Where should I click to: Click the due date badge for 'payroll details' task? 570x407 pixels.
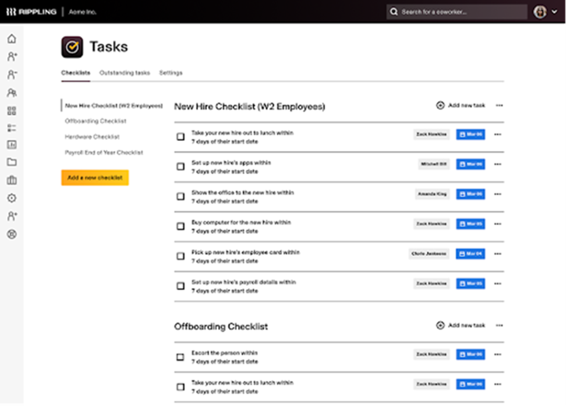point(470,283)
